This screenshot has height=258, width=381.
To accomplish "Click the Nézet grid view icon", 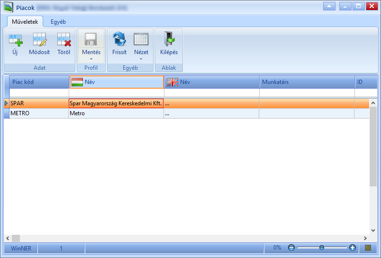I will (x=141, y=39).
